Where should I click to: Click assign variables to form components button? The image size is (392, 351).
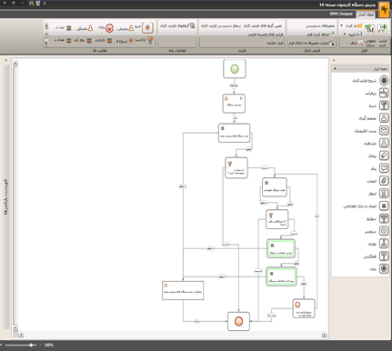click(x=312, y=43)
